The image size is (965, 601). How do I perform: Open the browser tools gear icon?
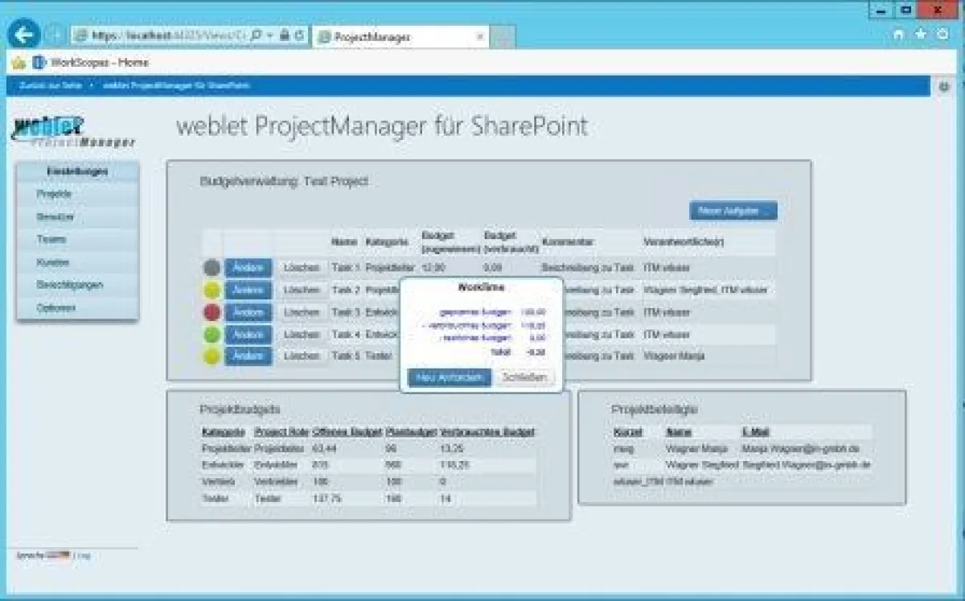click(x=942, y=35)
